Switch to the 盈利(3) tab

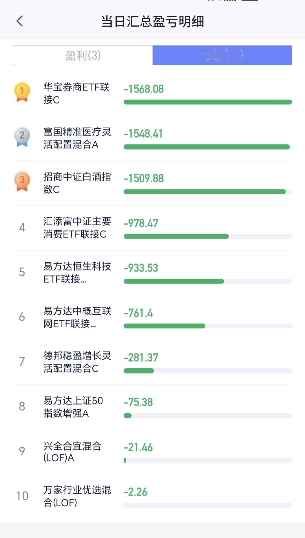[x=83, y=55]
